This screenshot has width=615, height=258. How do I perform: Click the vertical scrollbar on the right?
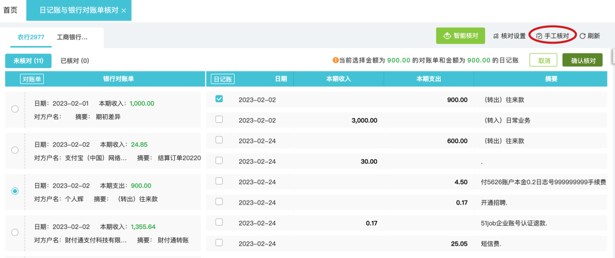pos(612,57)
